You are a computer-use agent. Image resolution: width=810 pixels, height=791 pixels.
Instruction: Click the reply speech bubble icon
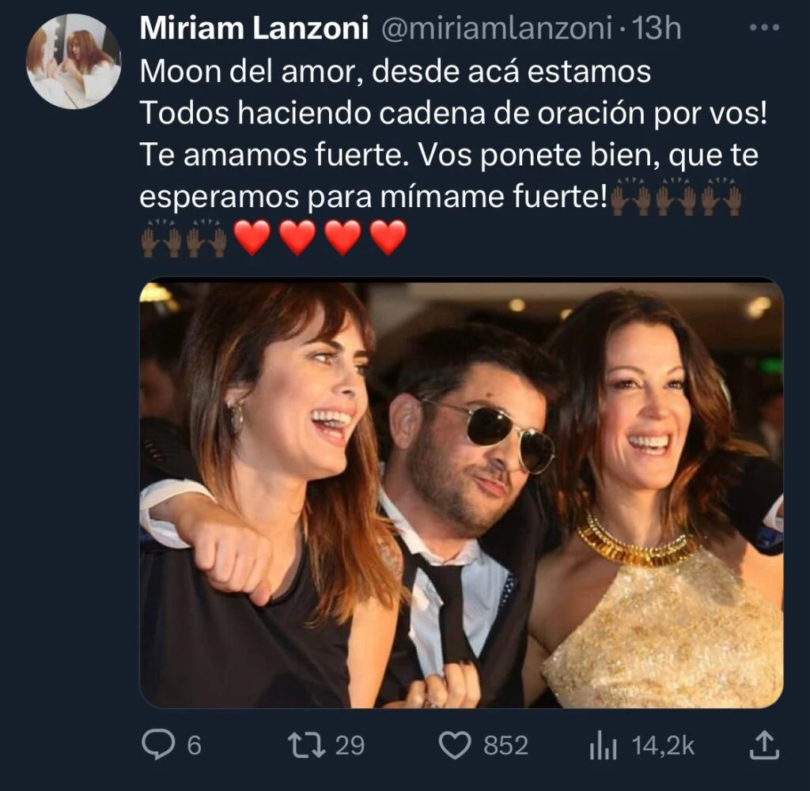[x=157, y=745]
